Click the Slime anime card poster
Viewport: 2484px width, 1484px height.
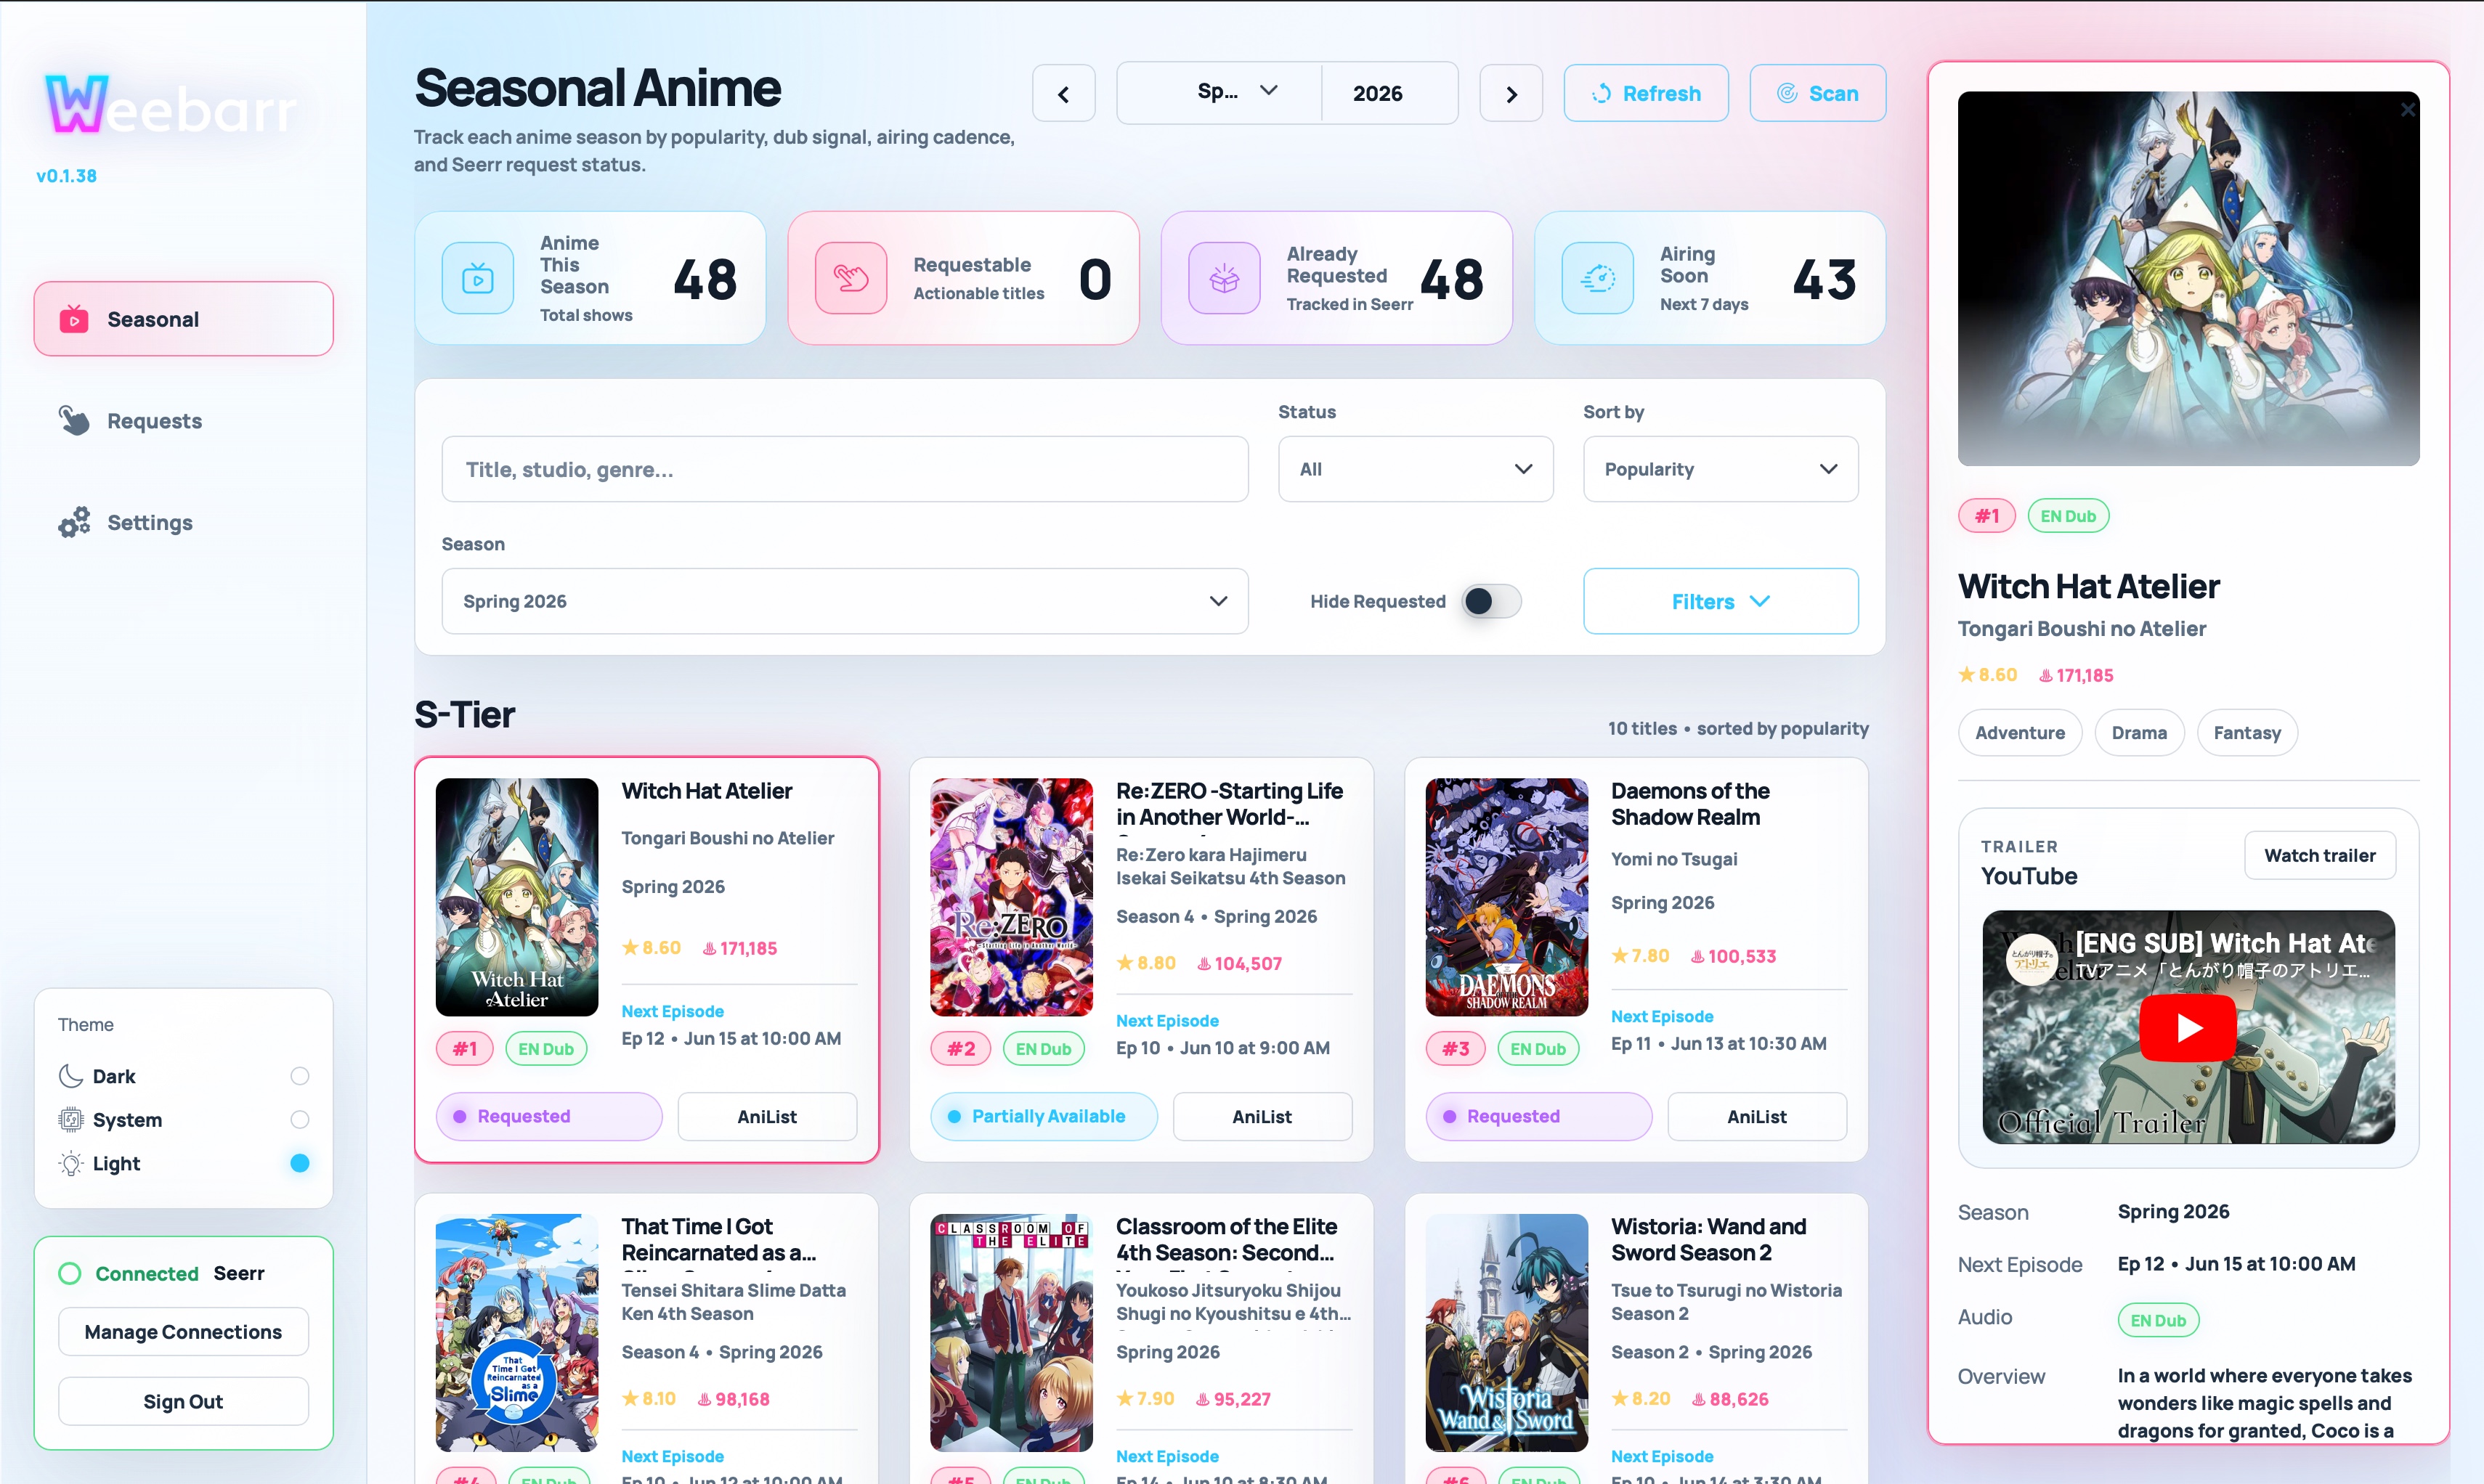pos(516,1333)
